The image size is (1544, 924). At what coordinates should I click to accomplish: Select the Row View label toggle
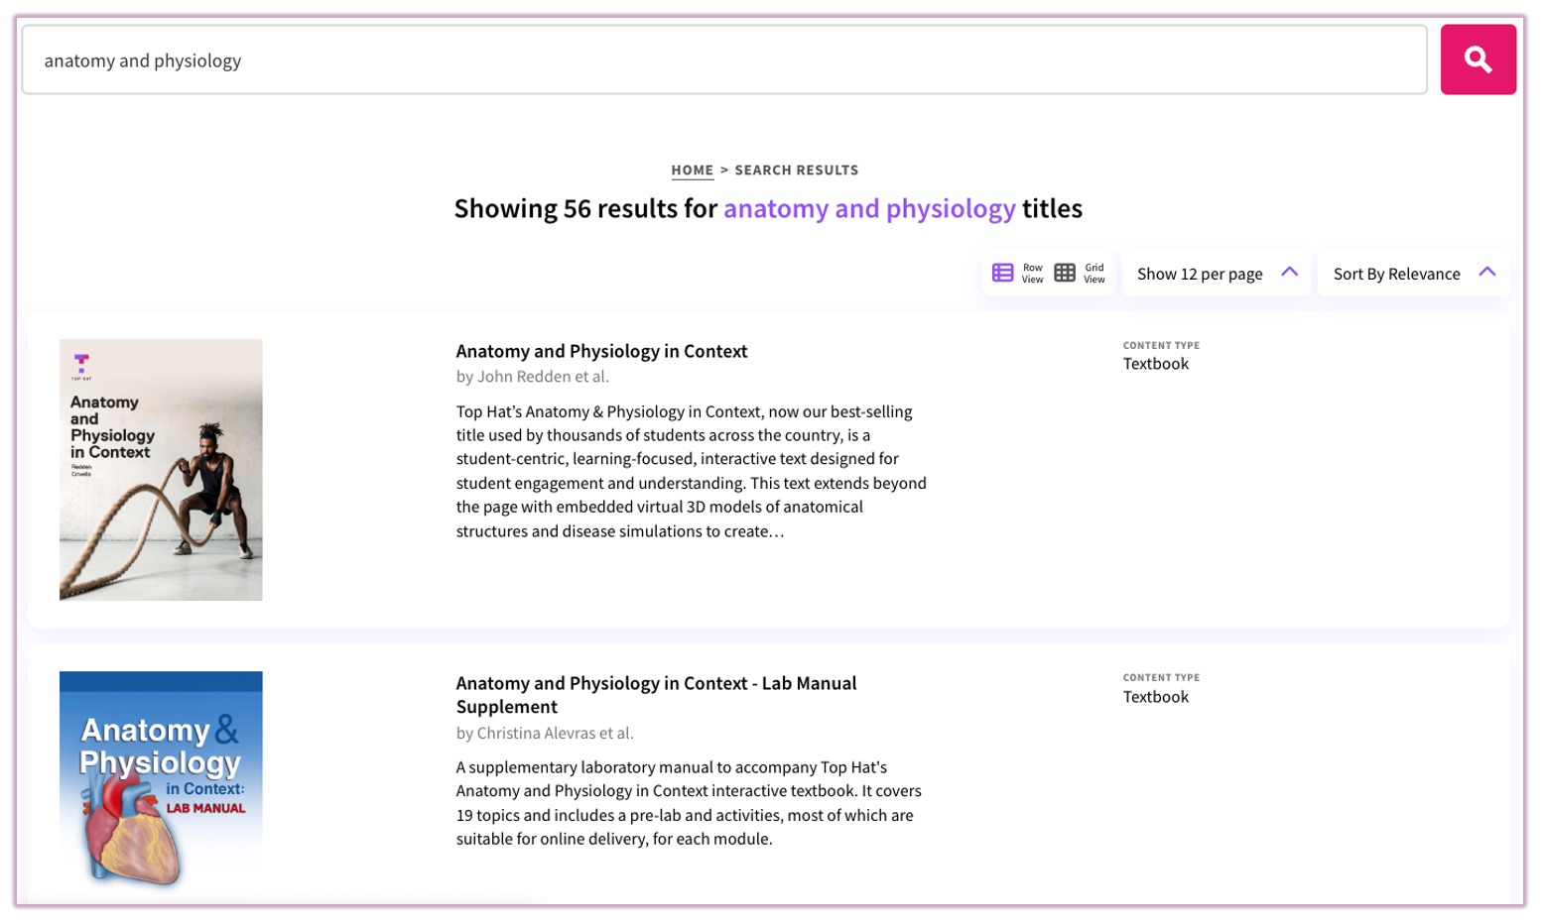point(1032,274)
